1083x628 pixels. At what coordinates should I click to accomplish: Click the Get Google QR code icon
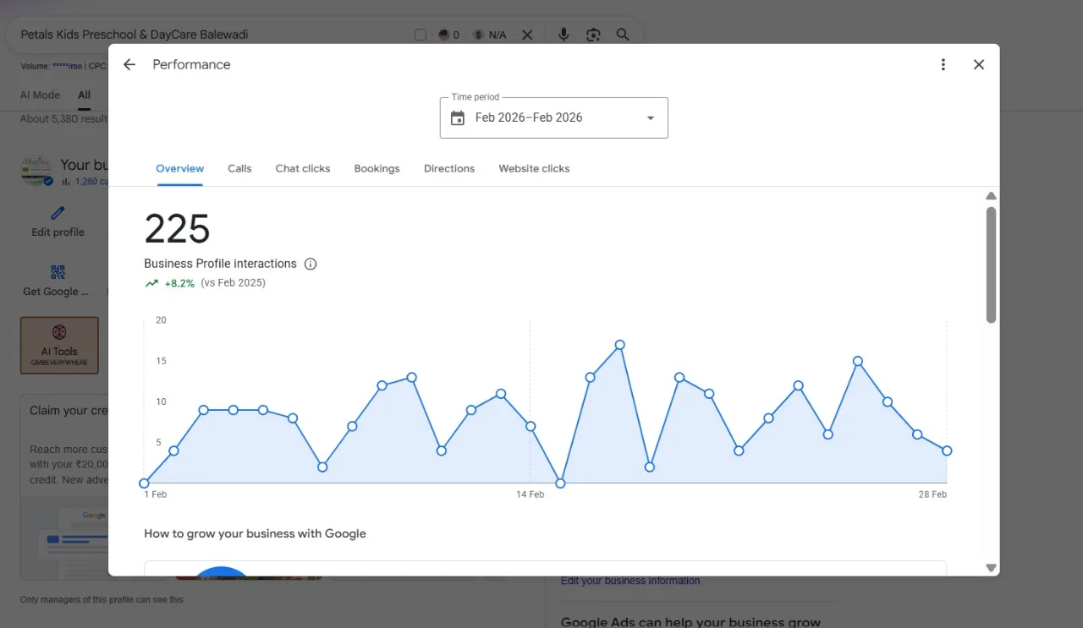pyautogui.click(x=58, y=272)
